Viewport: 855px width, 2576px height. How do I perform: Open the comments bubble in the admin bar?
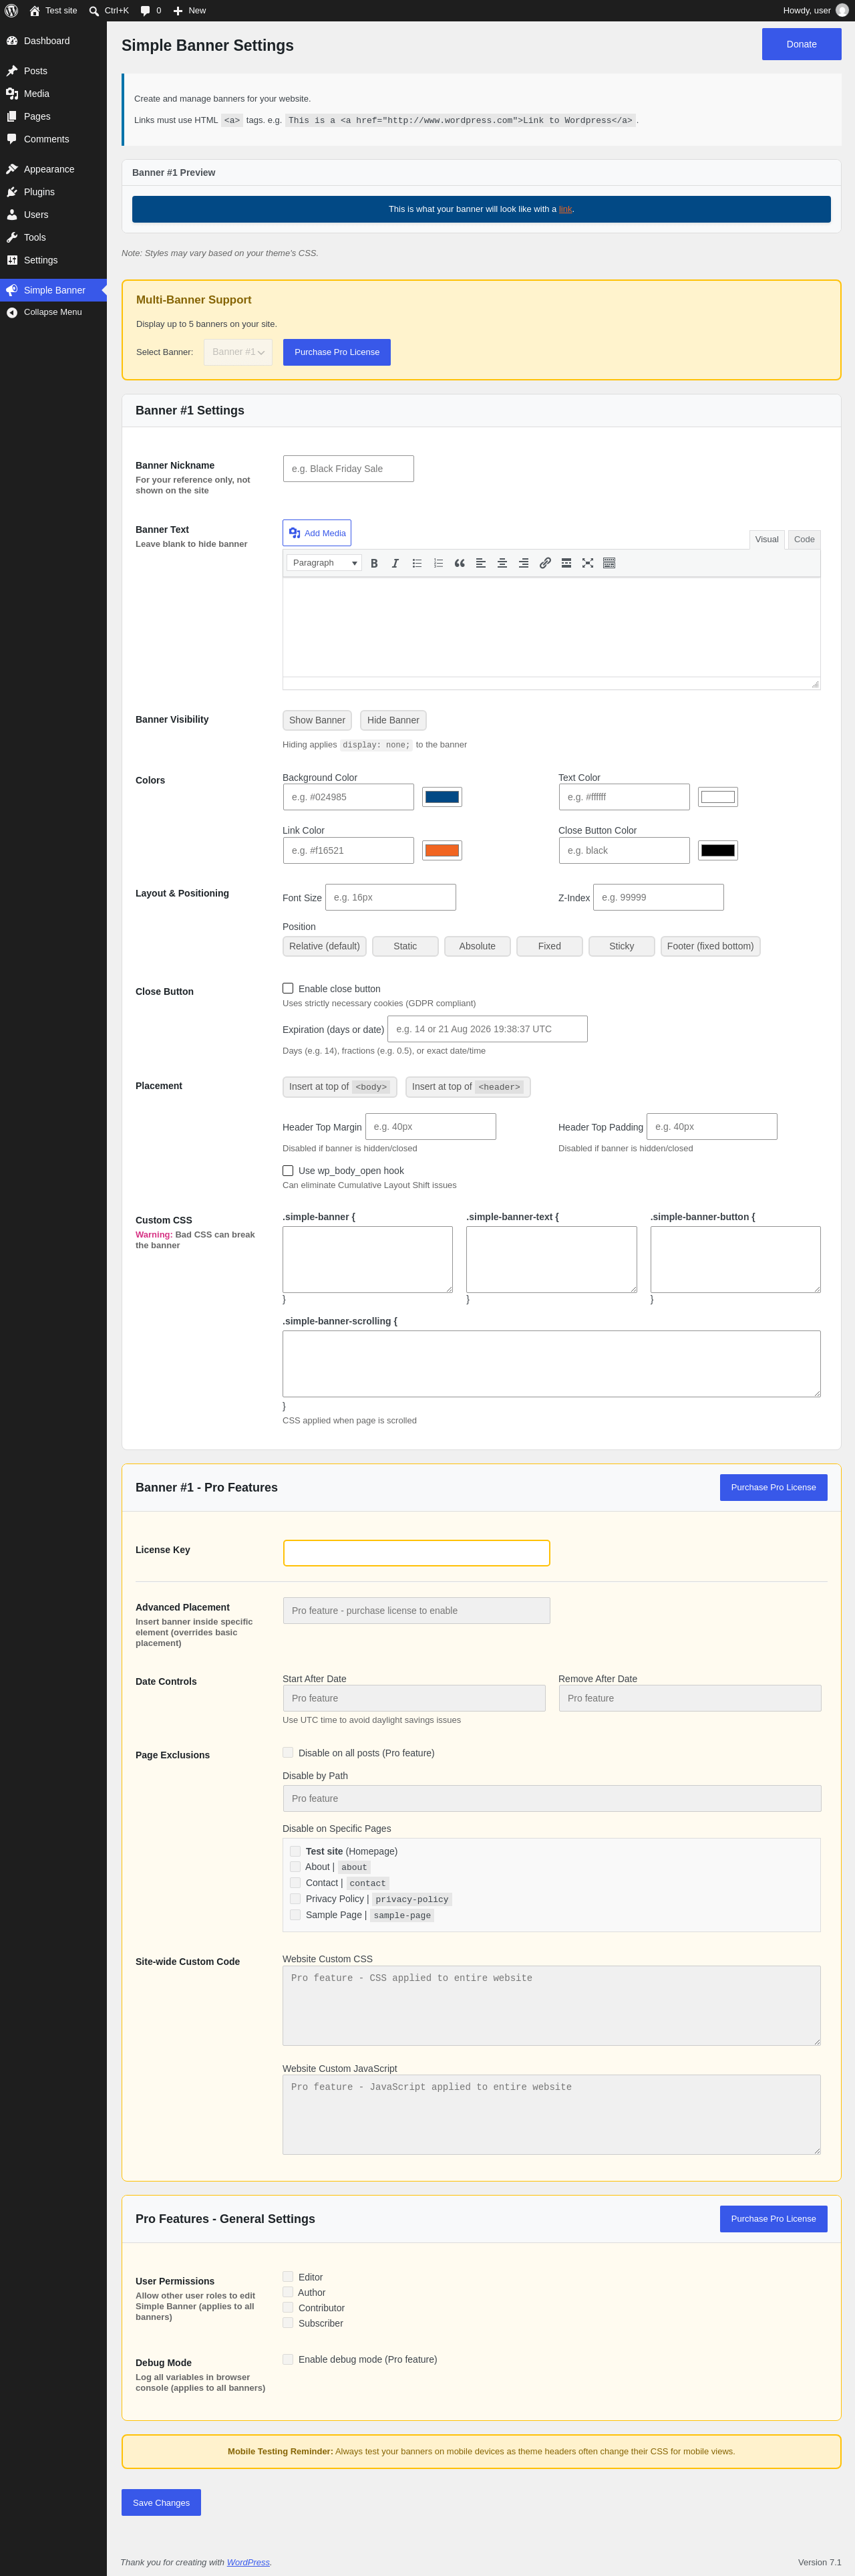151,10
